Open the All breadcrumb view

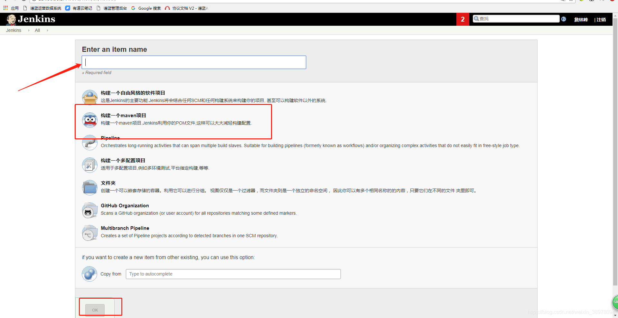[37, 30]
